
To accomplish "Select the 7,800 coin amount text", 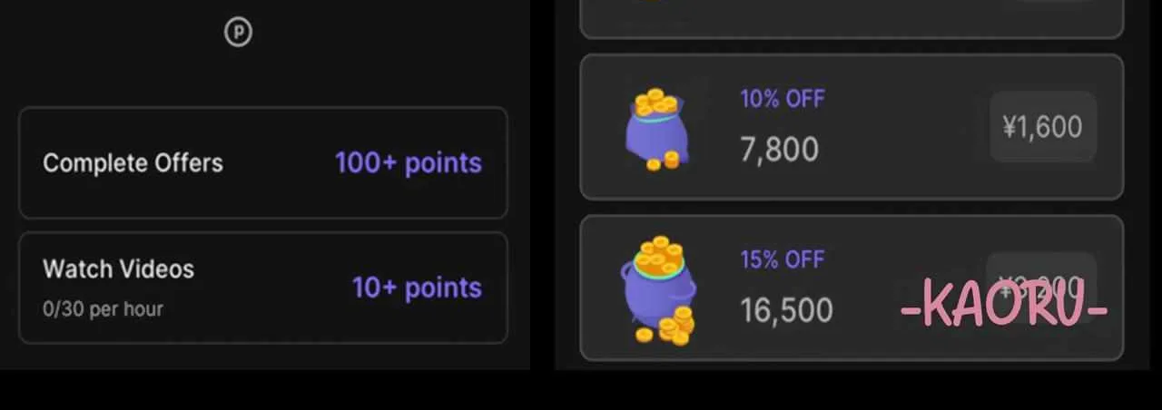I will pos(779,149).
